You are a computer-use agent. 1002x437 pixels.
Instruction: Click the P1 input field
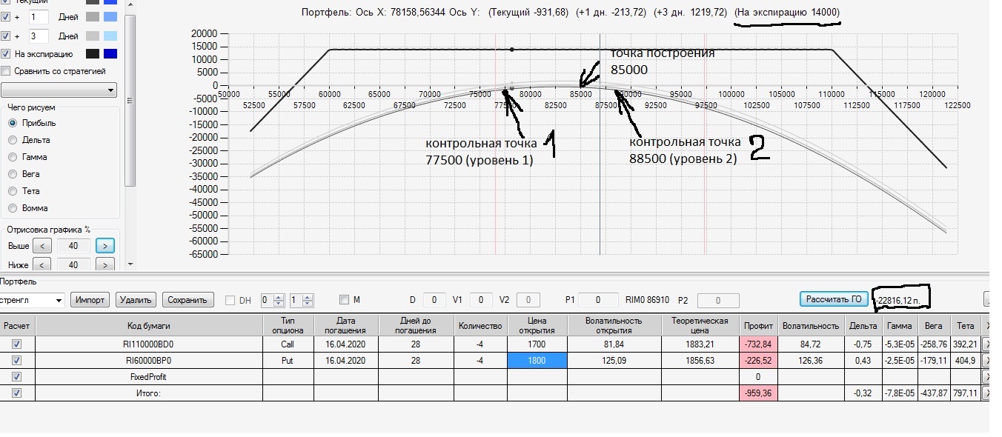pyautogui.click(x=597, y=300)
